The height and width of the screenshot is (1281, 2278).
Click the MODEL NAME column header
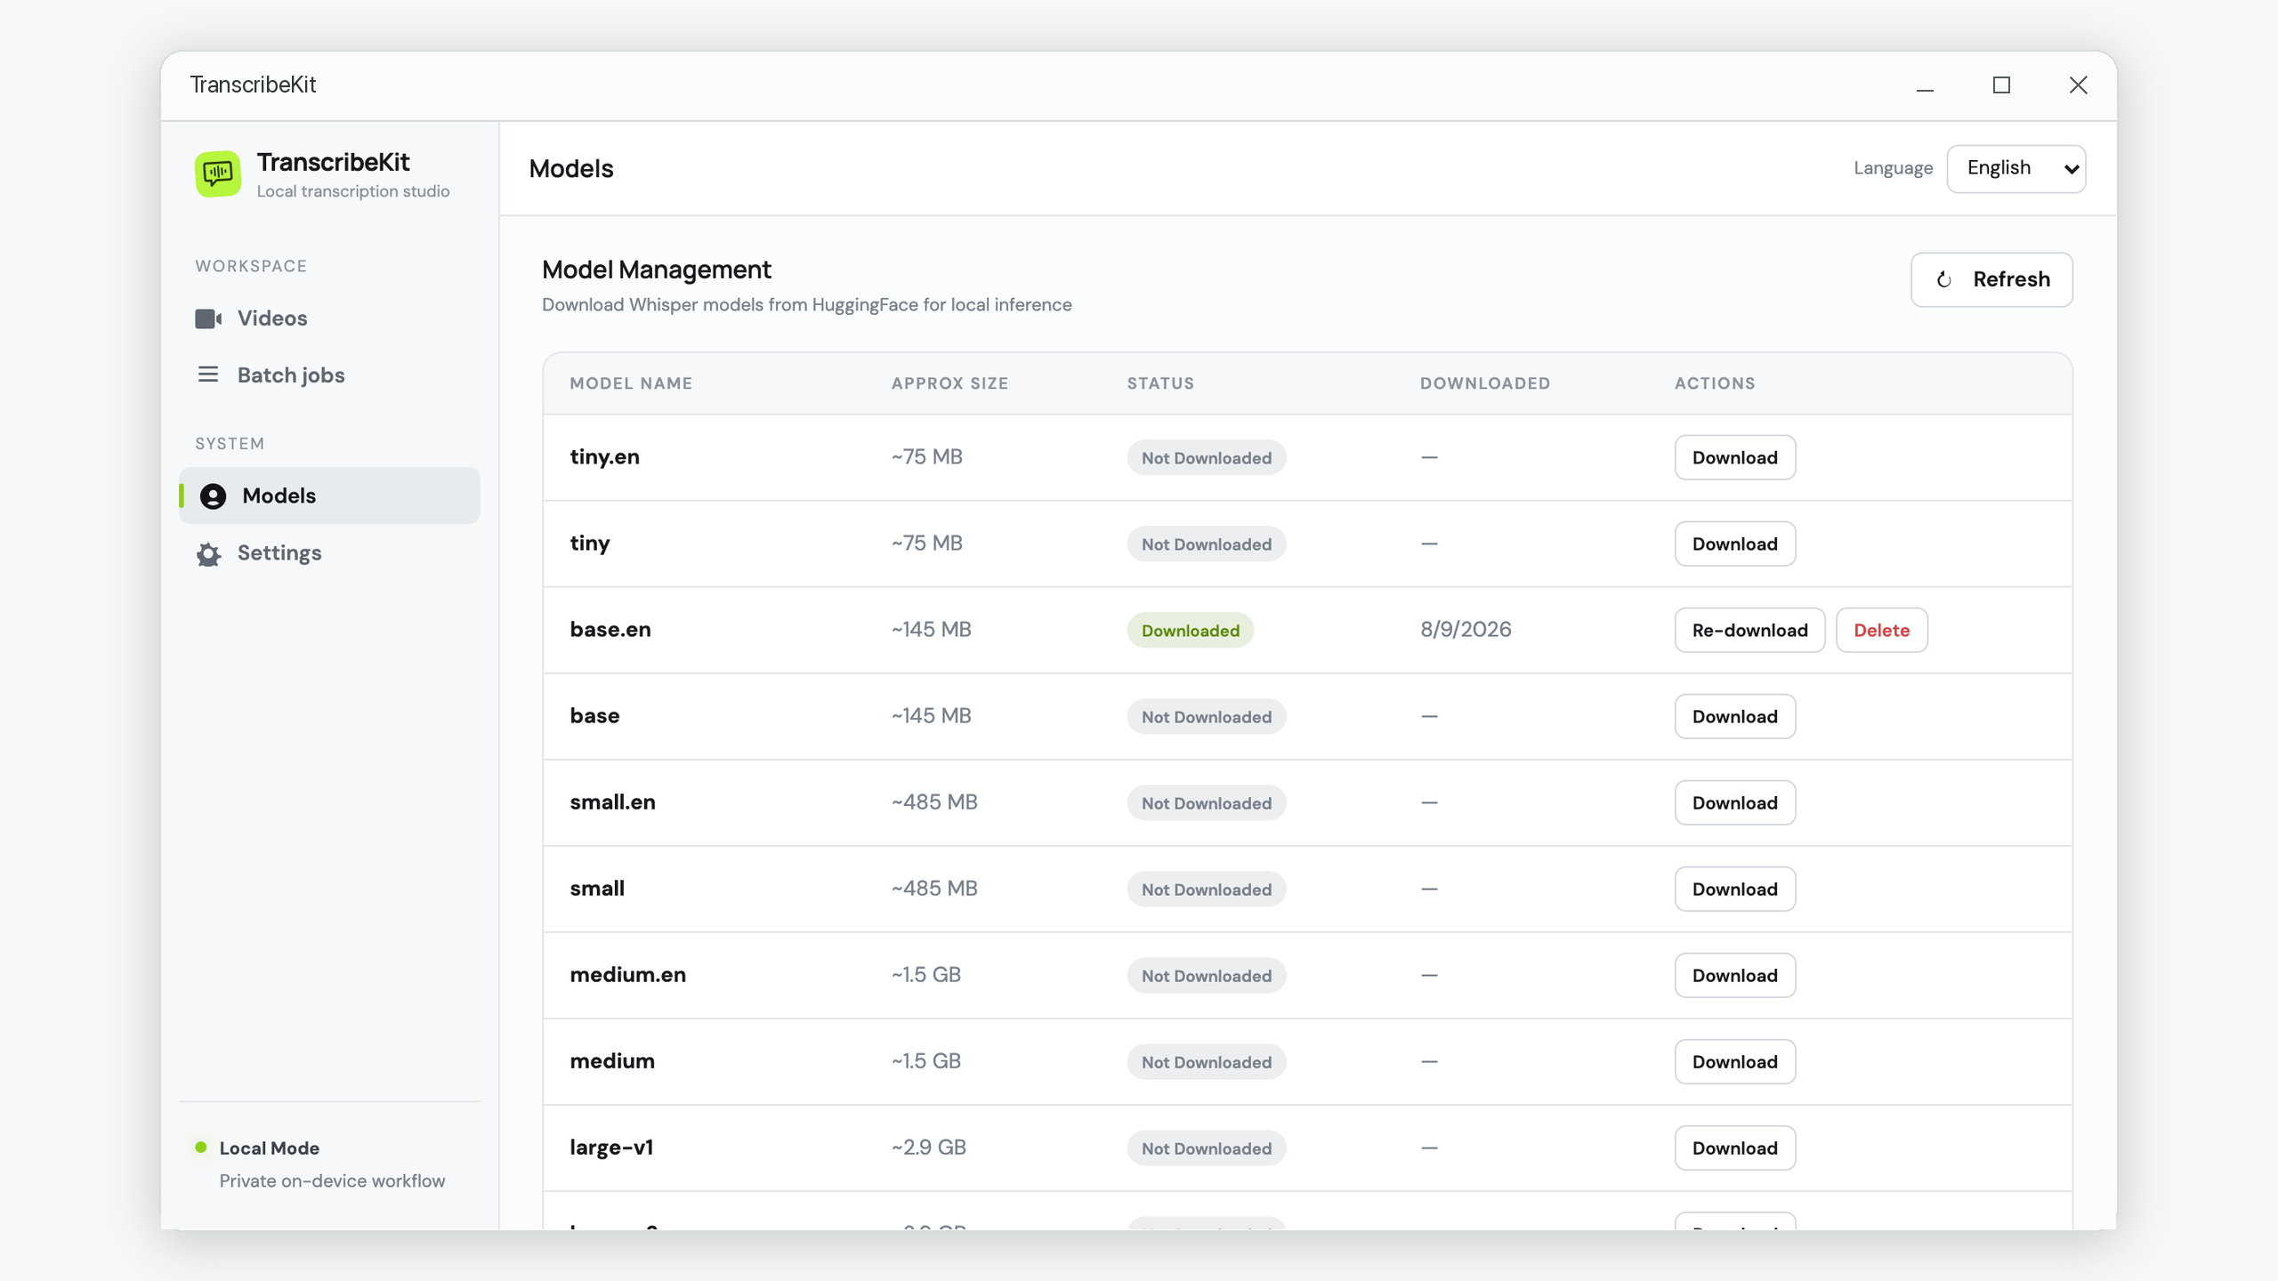click(631, 383)
